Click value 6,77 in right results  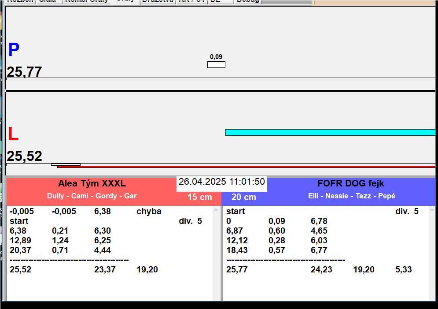tap(319, 250)
